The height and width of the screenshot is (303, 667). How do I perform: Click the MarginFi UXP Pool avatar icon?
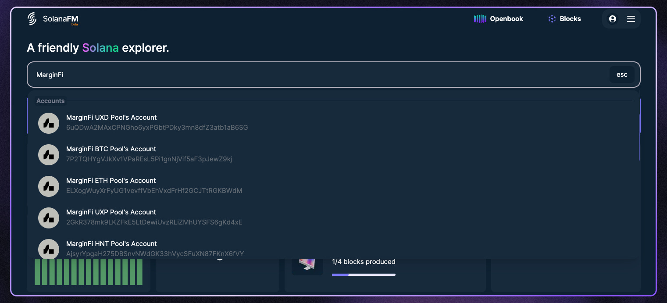tap(49, 218)
